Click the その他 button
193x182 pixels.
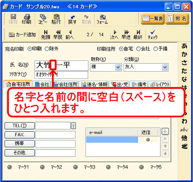point(20,153)
